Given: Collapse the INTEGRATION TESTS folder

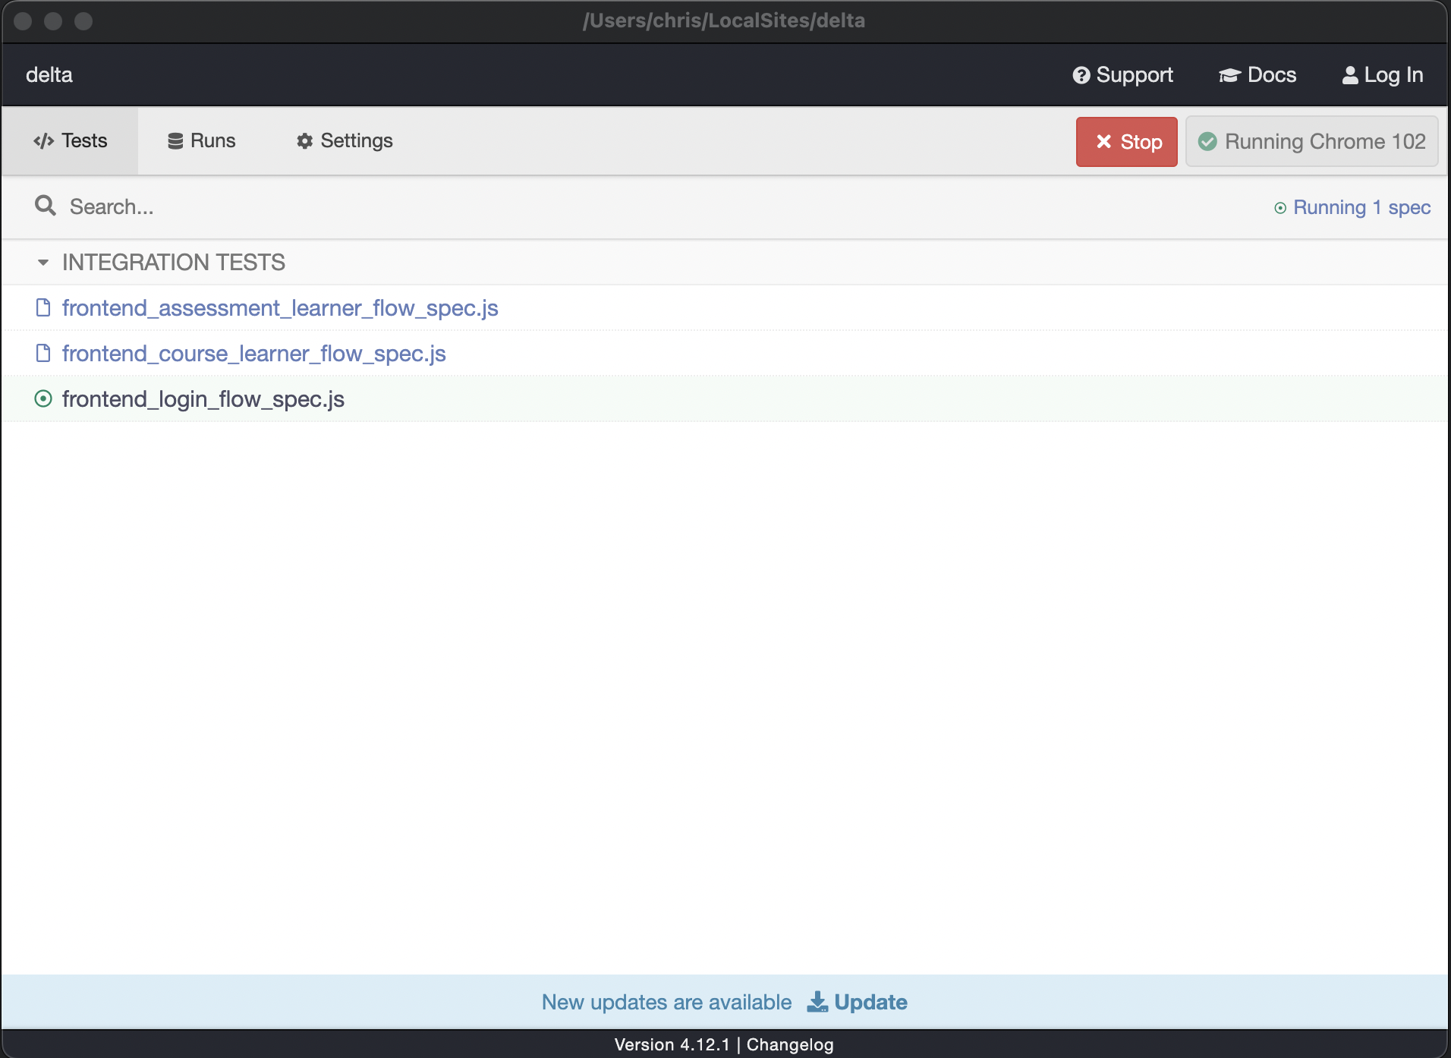Looking at the screenshot, I should [x=43, y=263].
